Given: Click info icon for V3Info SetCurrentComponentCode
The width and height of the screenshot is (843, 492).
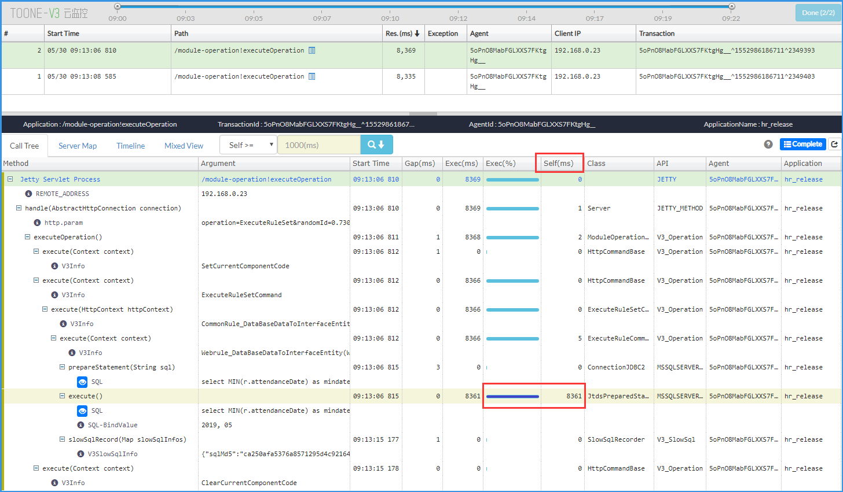Looking at the screenshot, I should click(x=54, y=266).
